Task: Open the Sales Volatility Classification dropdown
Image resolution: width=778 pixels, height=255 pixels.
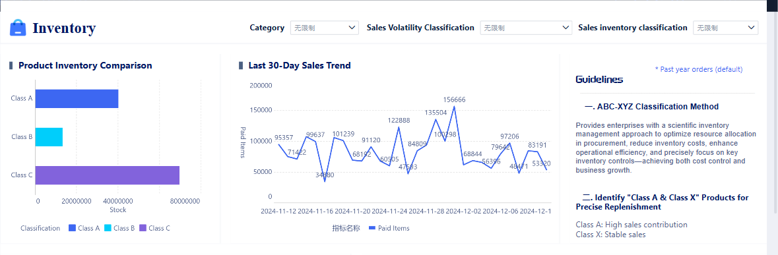Action: click(527, 28)
